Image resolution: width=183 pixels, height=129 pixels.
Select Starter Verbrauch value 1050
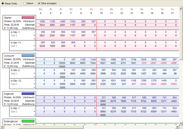(x=42, y=22)
